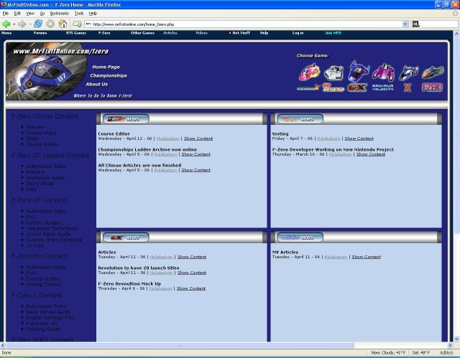Click the Blue Falcon banner image
Screen dimensions: 460x358
pyautogui.click(x=46, y=71)
